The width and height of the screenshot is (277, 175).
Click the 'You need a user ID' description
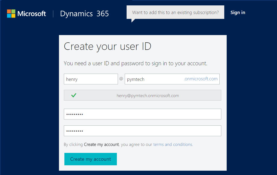[135, 64]
